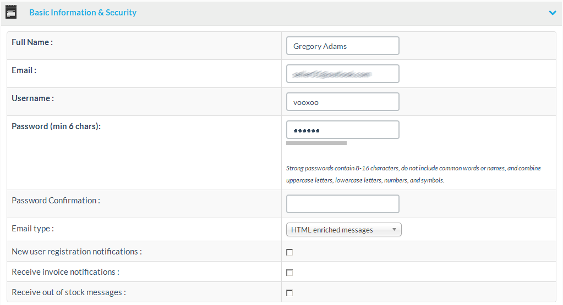This screenshot has height=305, width=563.
Task: Select the Username field containing vooxoo
Action: [x=342, y=102]
